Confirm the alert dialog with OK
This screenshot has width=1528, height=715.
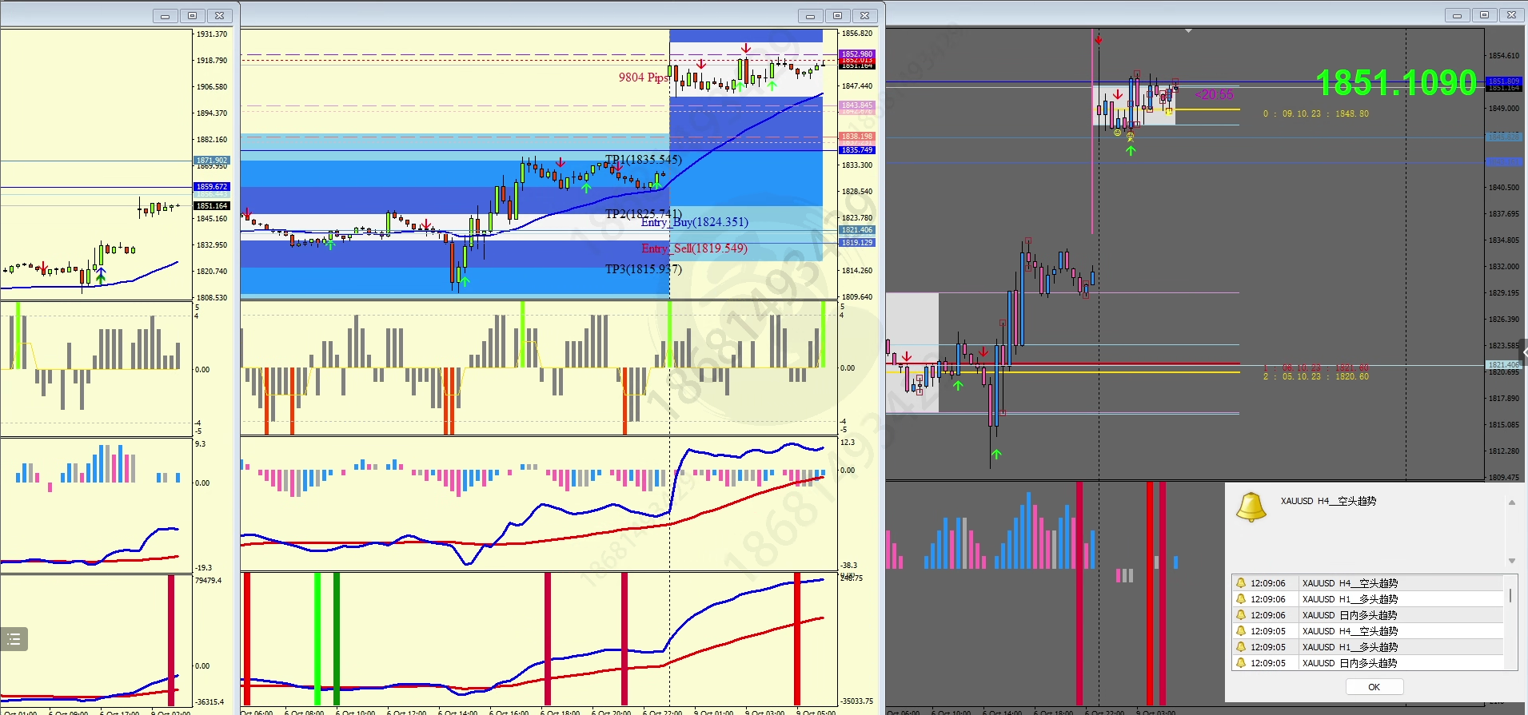[1374, 687]
